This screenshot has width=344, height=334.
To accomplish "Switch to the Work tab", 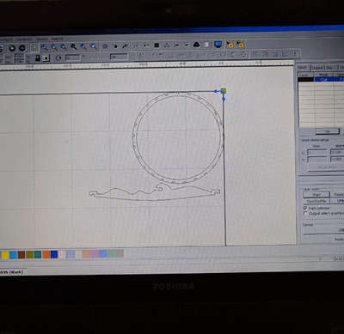I will pyautogui.click(x=303, y=68).
